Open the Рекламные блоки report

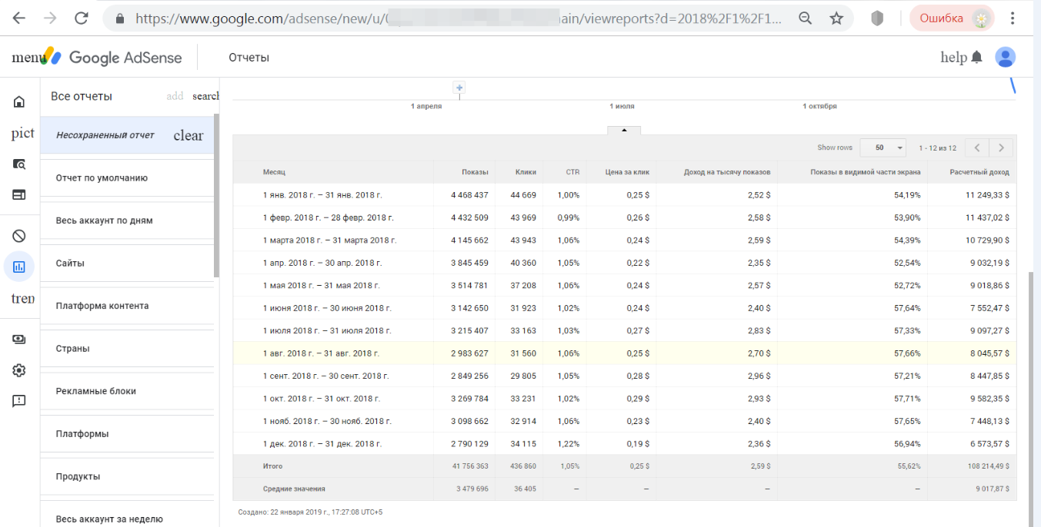click(127, 391)
